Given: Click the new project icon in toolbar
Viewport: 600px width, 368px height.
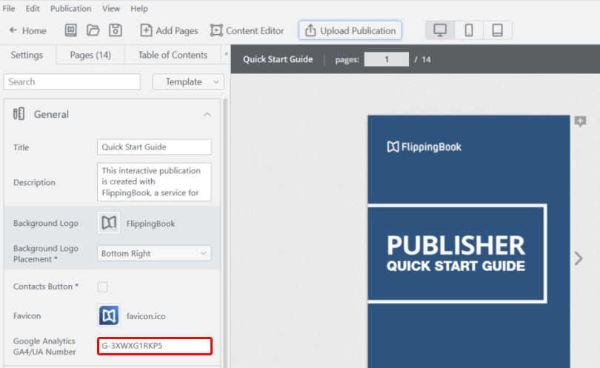Looking at the screenshot, I should coord(71,30).
